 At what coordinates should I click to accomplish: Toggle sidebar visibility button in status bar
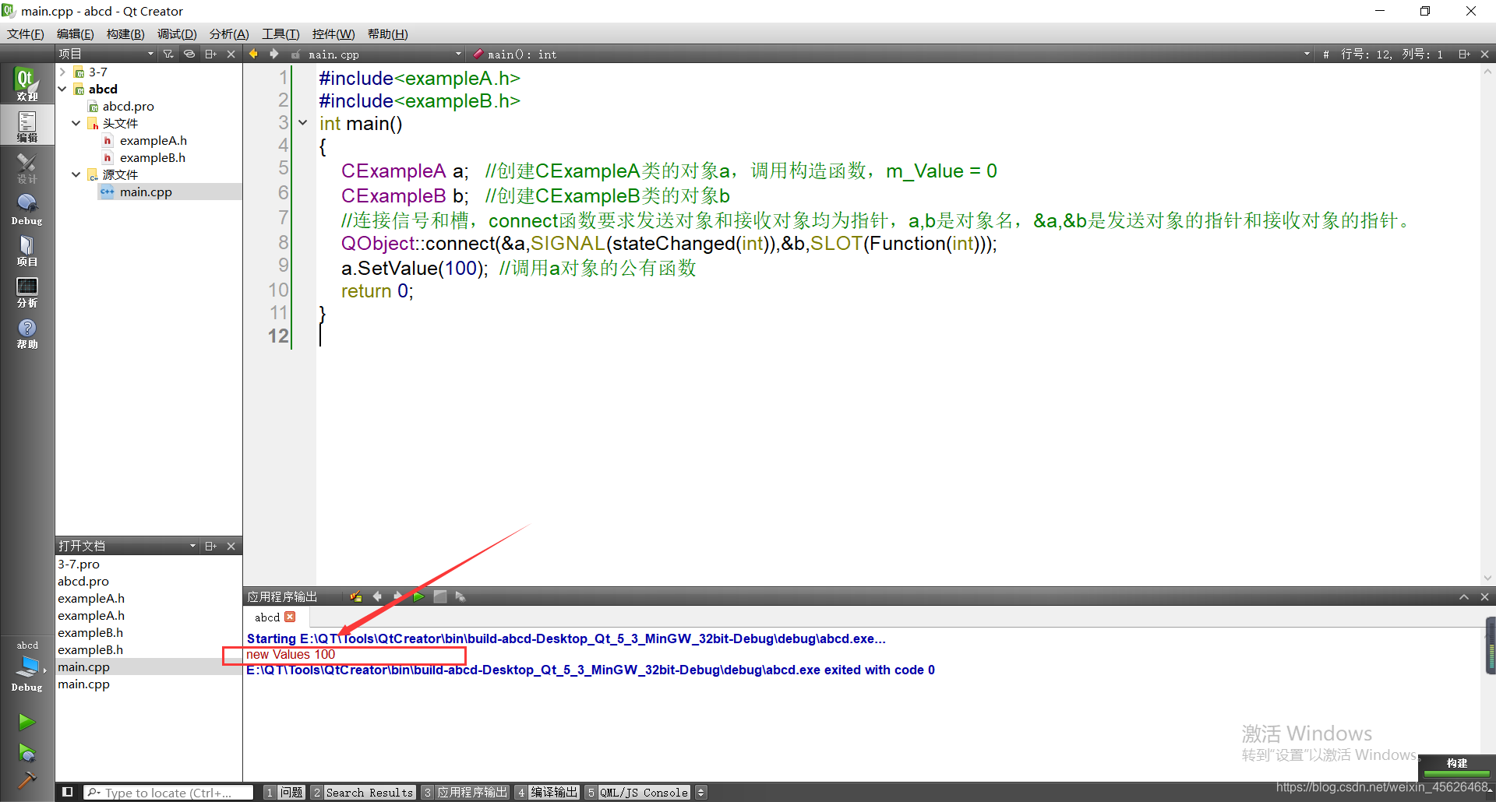(x=68, y=792)
